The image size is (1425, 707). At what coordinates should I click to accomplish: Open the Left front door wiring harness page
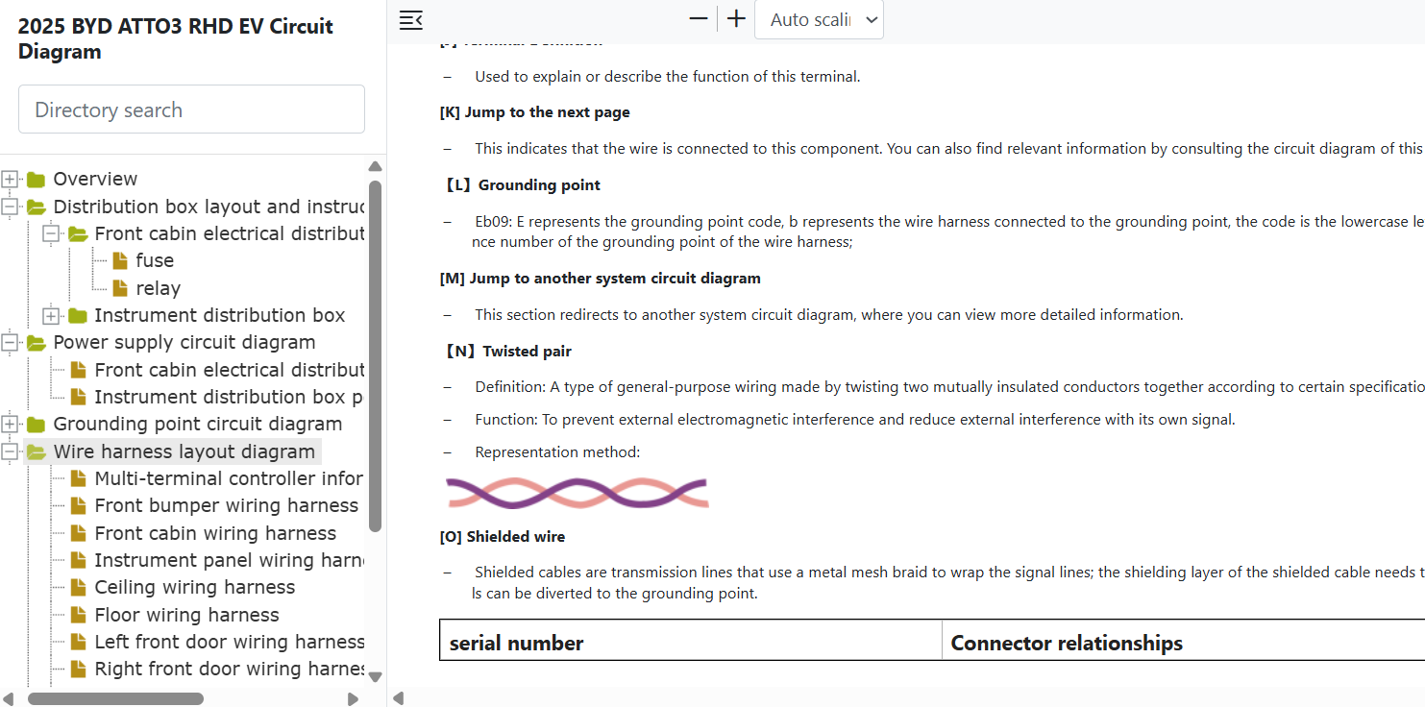coord(230,642)
